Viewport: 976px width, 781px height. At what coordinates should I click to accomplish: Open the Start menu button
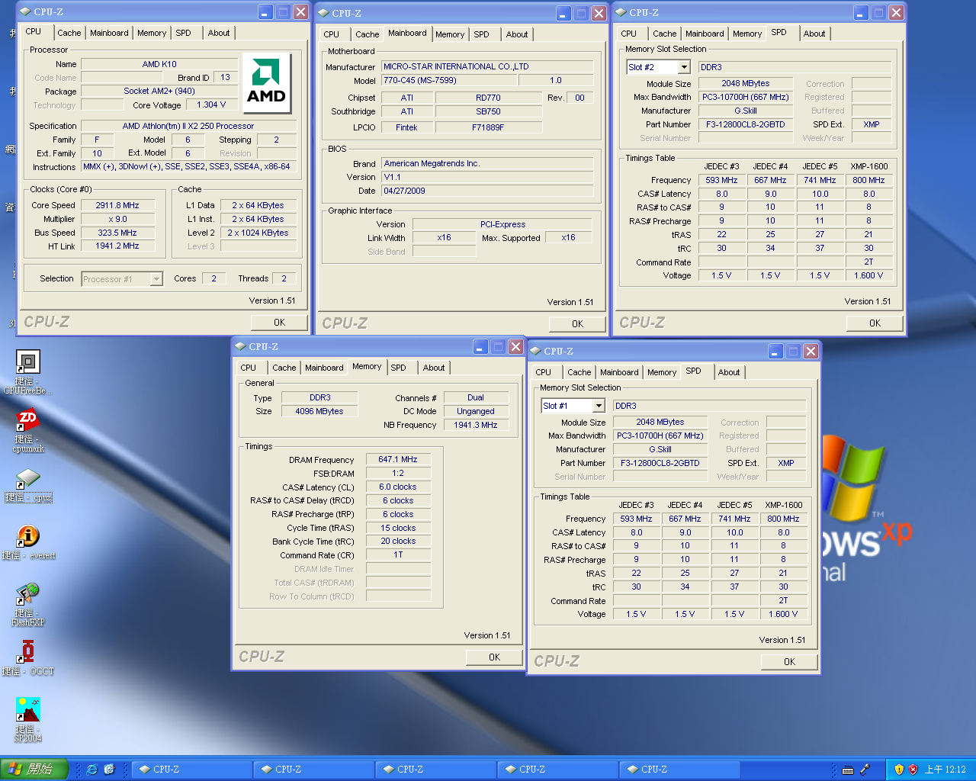pyautogui.click(x=34, y=770)
